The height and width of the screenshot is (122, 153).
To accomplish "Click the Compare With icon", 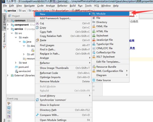I will click(37, 115).
